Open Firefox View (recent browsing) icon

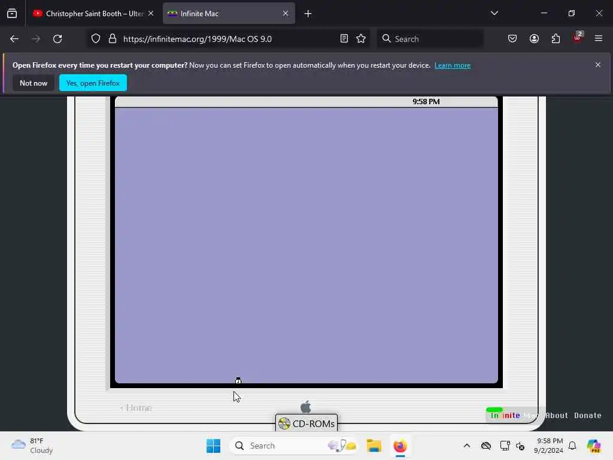(12, 13)
